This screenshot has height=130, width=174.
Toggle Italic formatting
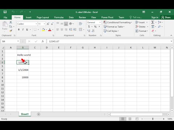23,30
